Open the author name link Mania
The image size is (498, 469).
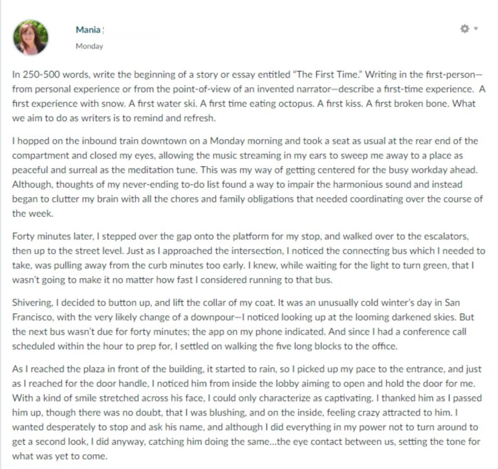[x=88, y=29]
